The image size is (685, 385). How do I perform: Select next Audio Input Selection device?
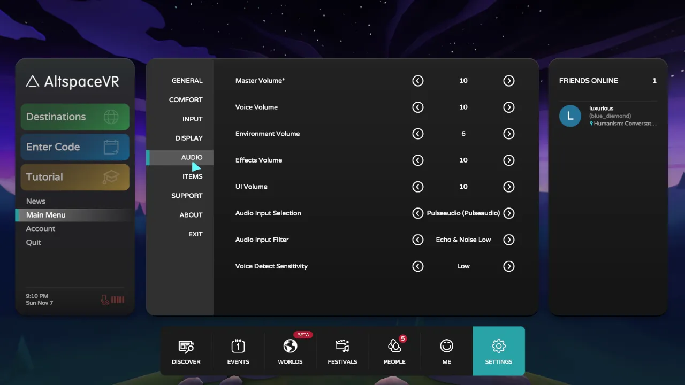click(x=509, y=213)
